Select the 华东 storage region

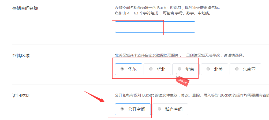point(129,69)
